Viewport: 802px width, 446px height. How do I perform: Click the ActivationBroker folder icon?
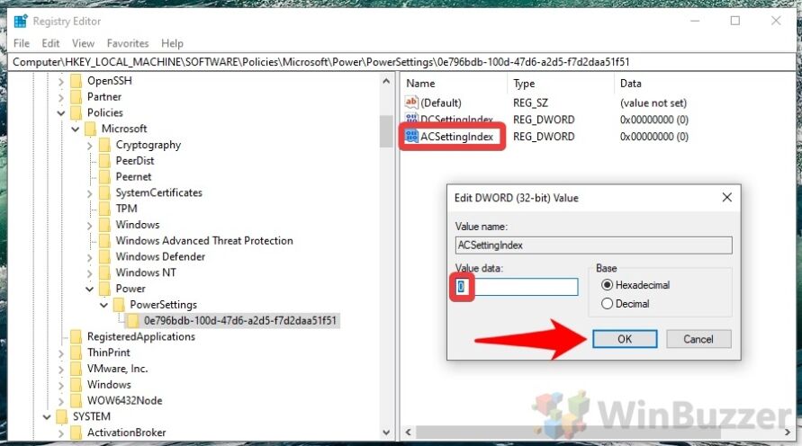(x=77, y=433)
